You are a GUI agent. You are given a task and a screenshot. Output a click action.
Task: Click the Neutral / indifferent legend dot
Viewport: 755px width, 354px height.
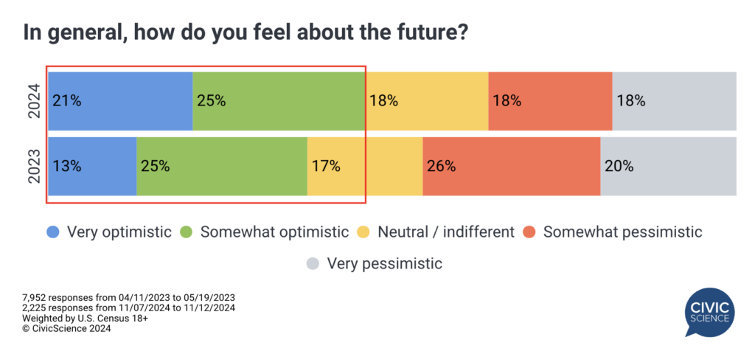tap(363, 232)
